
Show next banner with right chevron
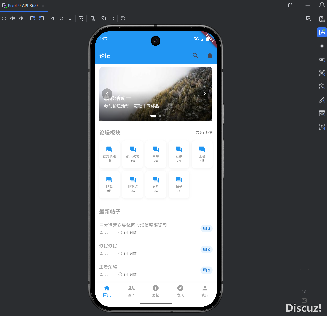[x=204, y=94]
